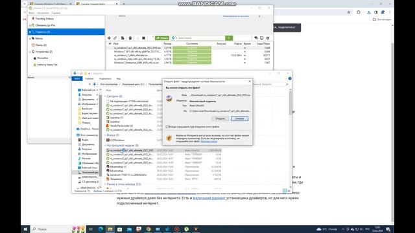Viewport: 415px width, 233px height.
Task: Open the notification center in the system tray
Action: click(x=388, y=229)
